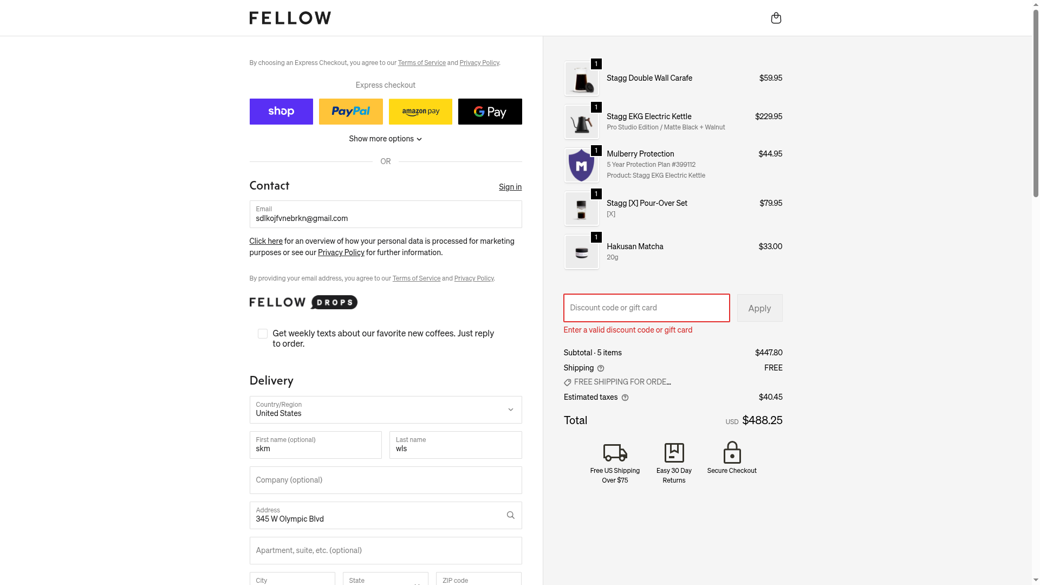
Task: Check out using Google Pay
Action: pos(490,112)
